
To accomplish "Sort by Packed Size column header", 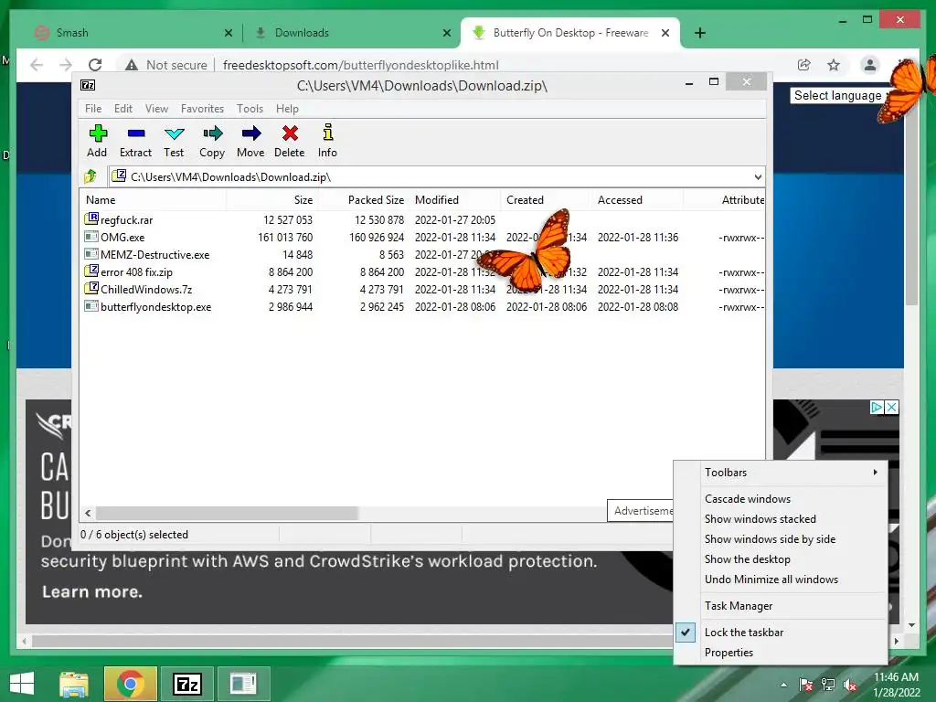I will [363, 200].
